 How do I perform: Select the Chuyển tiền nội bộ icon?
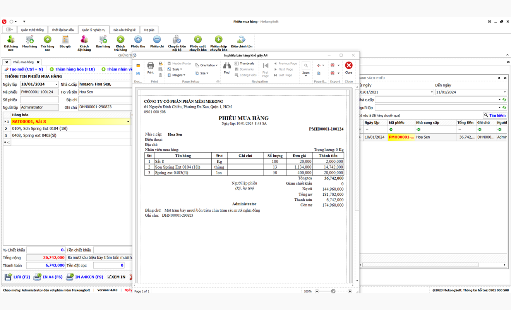(177, 40)
